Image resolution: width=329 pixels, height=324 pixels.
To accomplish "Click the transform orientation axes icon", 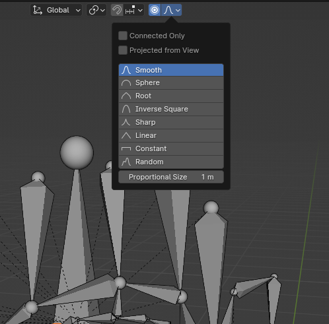I will (38, 10).
